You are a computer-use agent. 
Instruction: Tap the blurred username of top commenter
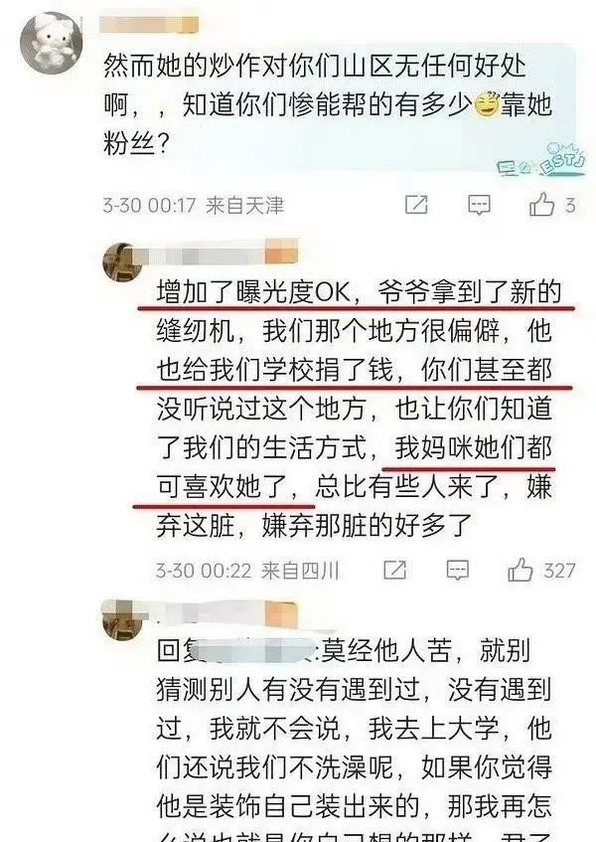click(x=150, y=24)
